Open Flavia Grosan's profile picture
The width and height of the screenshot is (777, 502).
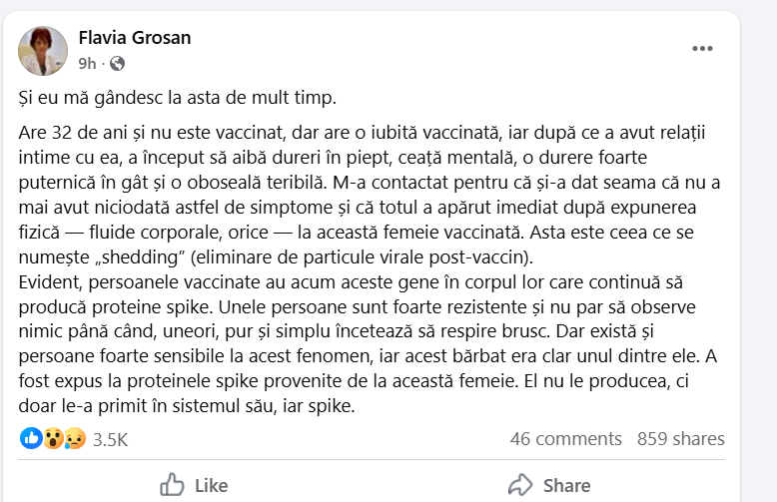click(x=44, y=51)
